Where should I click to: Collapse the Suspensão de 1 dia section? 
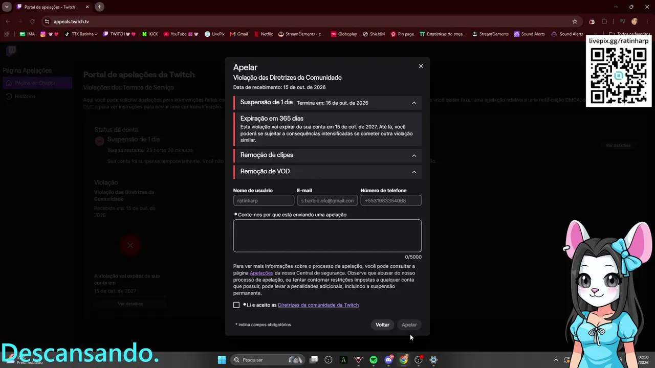coord(414,103)
